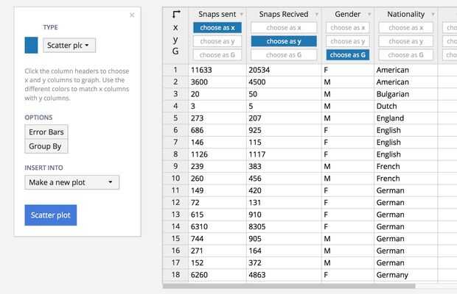Set Gender column as y
The height and width of the screenshot is (294, 457).
(x=347, y=41)
